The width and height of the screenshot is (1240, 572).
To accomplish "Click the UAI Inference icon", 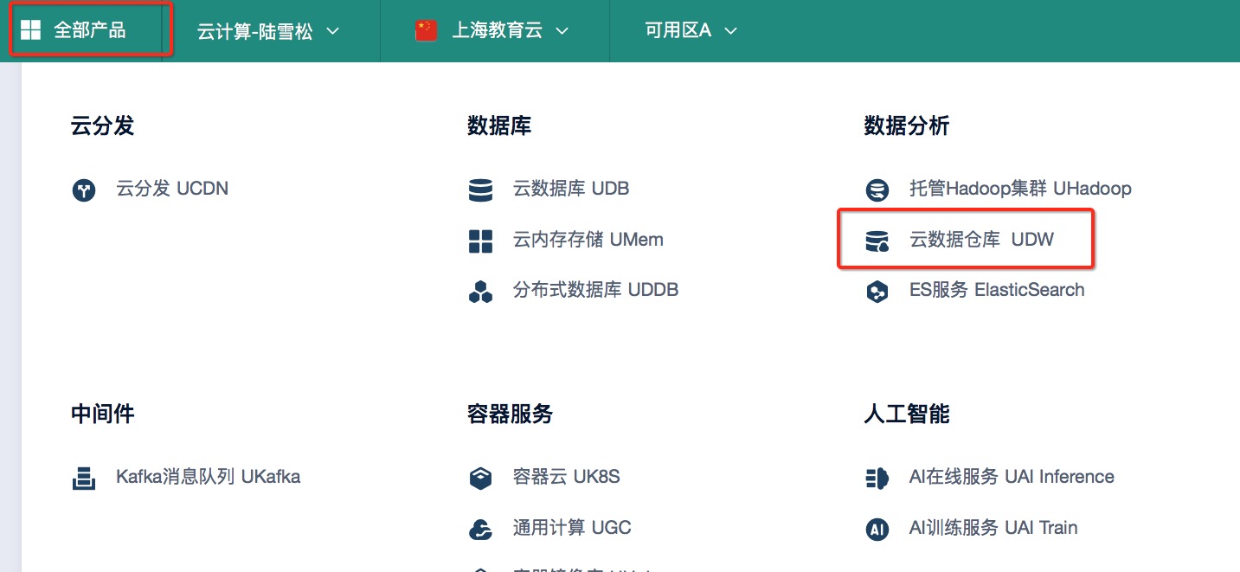I will point(877,478).
